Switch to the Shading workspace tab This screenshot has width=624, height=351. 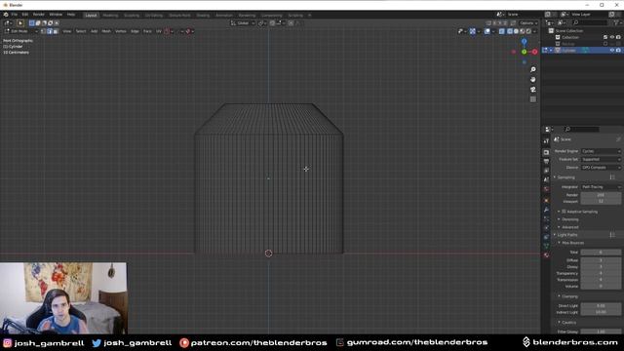(x=203, y=16)
